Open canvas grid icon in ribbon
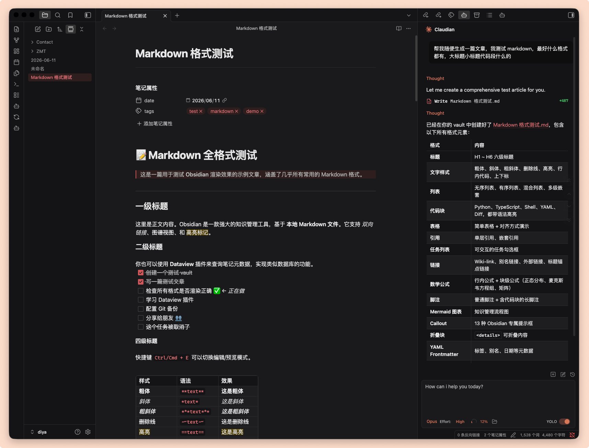The width and height of the screenshot is (589, 448). (16, 51)
